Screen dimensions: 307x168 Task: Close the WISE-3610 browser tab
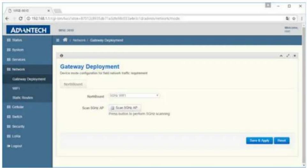coord(49,11)
